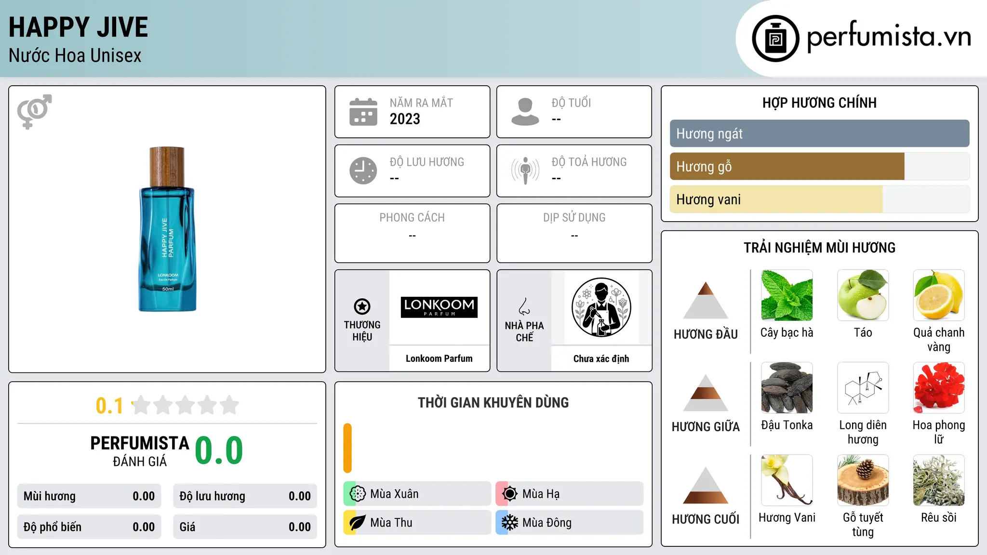Select the Hương vani accord bar
987x555 pixels.
tap(819, 199)
